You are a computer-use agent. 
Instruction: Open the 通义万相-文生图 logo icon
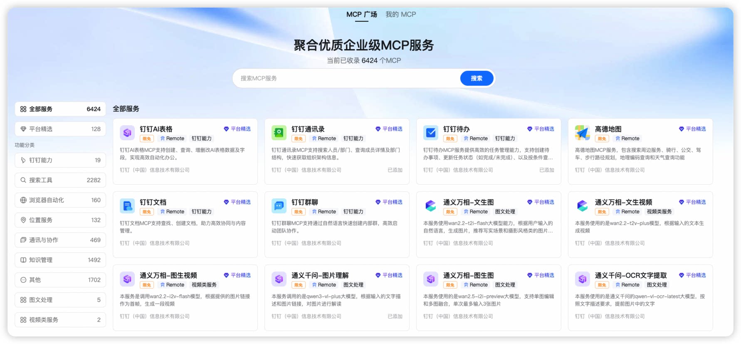pos(431,206)
